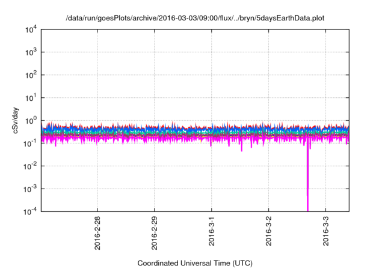Click the 2016-3-3 date tick label

[x=326, y=231]
